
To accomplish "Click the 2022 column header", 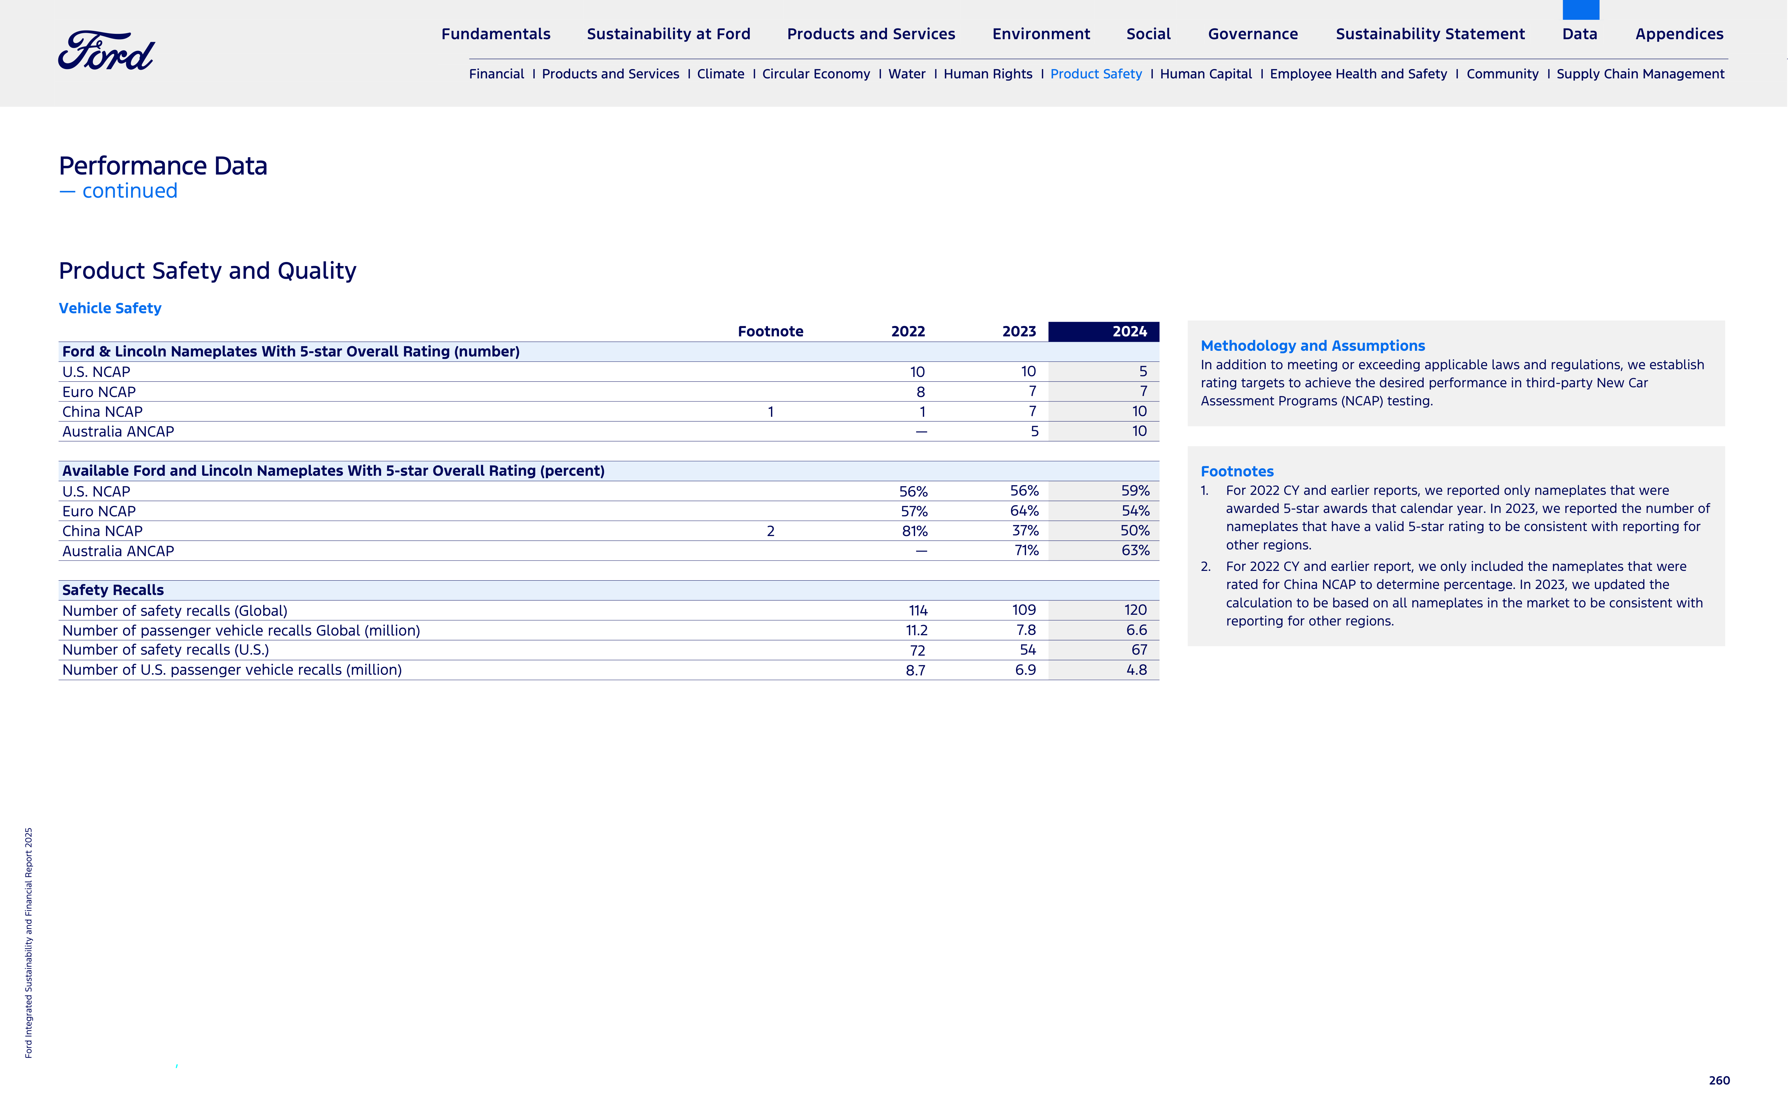I will click(x=908, y=332).
